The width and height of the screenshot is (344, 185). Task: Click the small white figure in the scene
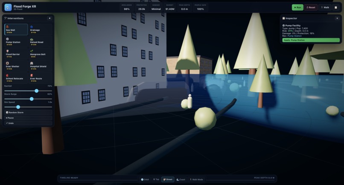pyautogui.click(x=190, y=101)
